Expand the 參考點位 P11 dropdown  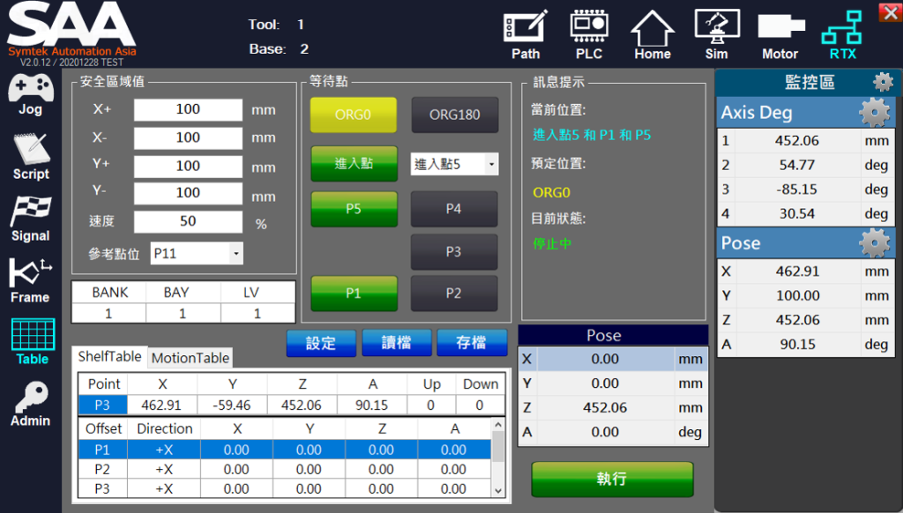click(235, 253)
